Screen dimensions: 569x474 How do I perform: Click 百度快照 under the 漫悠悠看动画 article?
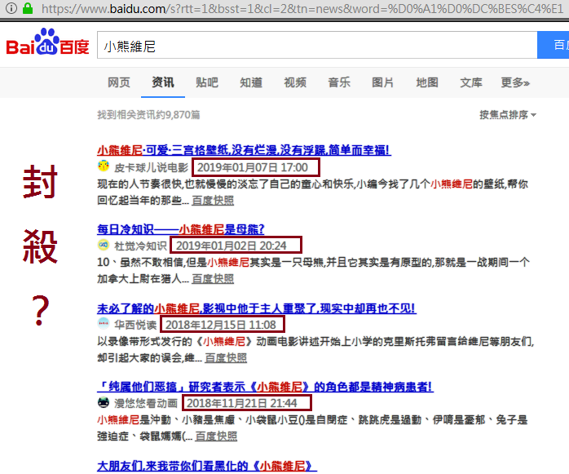pyautogui.click(x=216, y=436)
